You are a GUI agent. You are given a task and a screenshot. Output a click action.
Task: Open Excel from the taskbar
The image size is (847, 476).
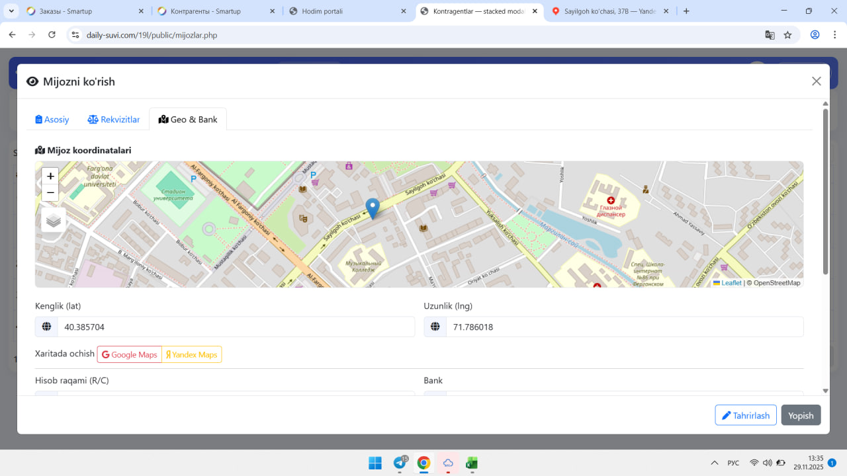click(x=472, y=463)
